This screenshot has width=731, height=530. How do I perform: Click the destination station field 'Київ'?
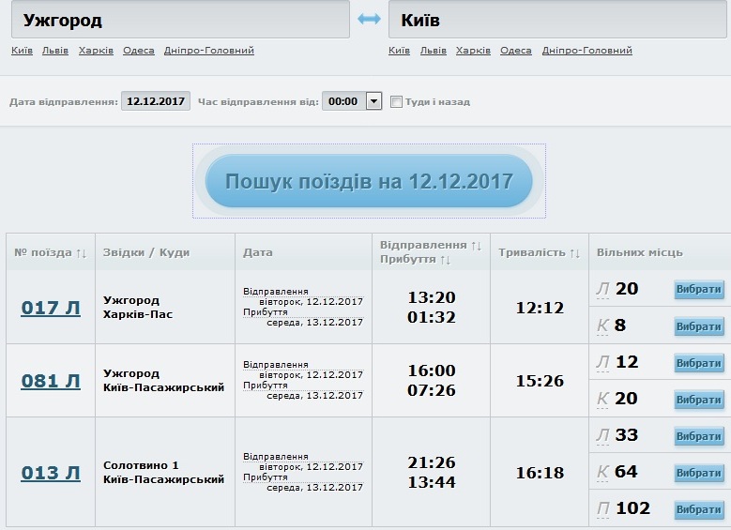(x=558, y=20)
